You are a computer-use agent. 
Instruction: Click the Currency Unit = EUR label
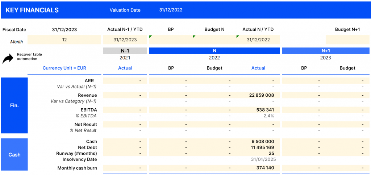64,68
